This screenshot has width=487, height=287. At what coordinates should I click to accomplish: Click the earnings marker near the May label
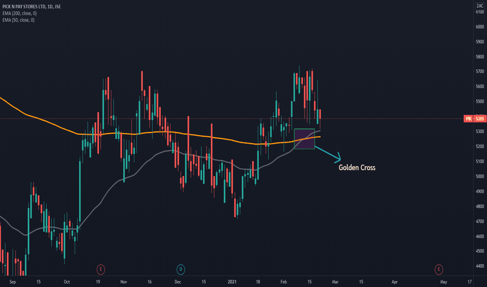438,269
